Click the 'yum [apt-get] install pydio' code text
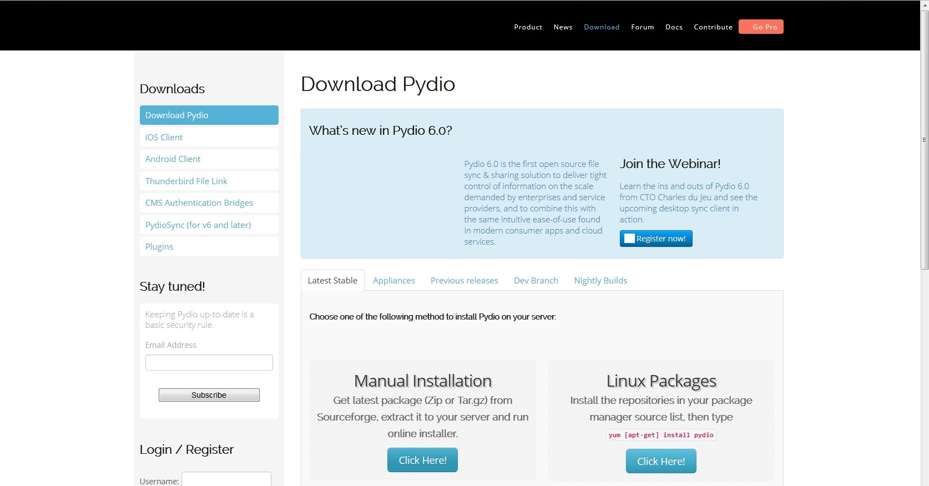 click(661, 435)
